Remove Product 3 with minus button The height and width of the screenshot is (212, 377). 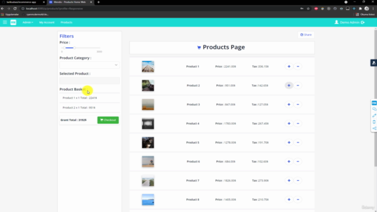click(x=297, y=104)
